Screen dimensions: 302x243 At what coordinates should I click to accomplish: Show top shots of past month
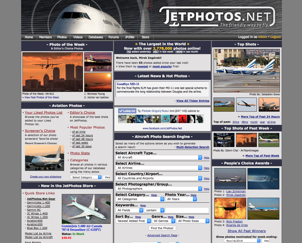pos(254,122)
